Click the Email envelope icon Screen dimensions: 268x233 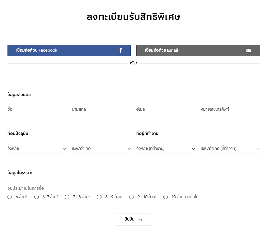[248, 51]
